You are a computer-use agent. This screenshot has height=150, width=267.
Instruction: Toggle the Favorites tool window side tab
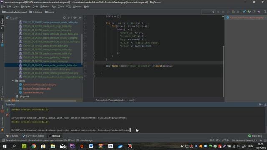coord(2,124)
